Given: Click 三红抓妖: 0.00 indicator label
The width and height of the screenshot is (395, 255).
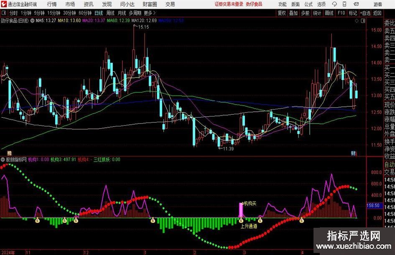Looking at the screenshot, I should (107, 160).
